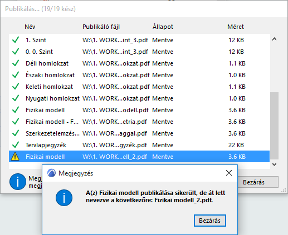The width and height of the screenshot is (288, 235).
Task: Select the Szerkezetelemzés... row
Action: click(139, 133)
